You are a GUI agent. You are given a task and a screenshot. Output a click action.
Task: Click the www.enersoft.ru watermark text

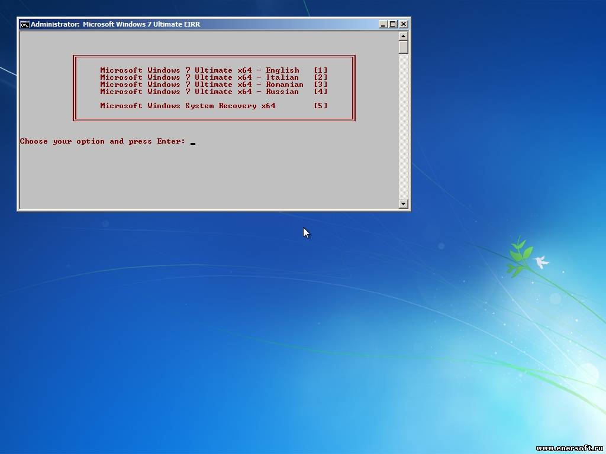click(569, 449)
